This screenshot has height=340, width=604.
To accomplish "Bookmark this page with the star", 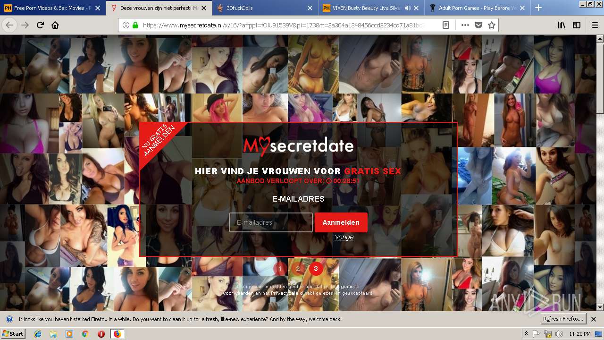I will click(492, 25).
